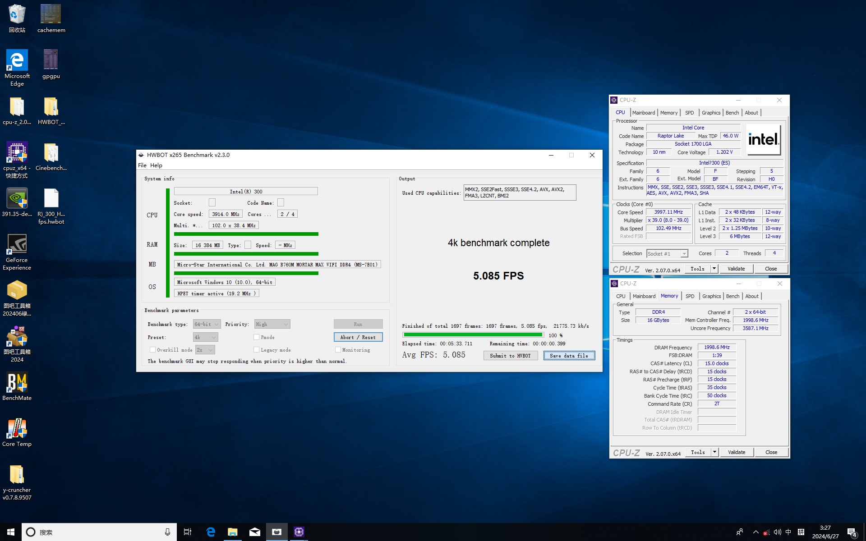
Task: Click the Tools button in upper CPU-Z
Action: [x=697, y=269]
